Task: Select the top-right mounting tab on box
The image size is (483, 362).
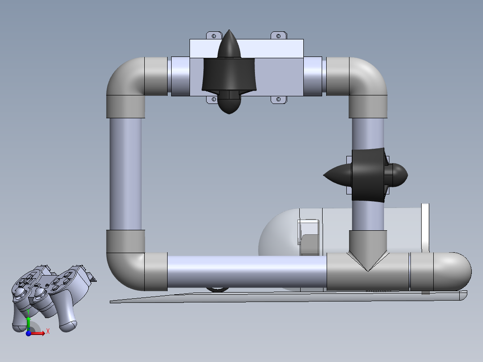Action: 279,35
